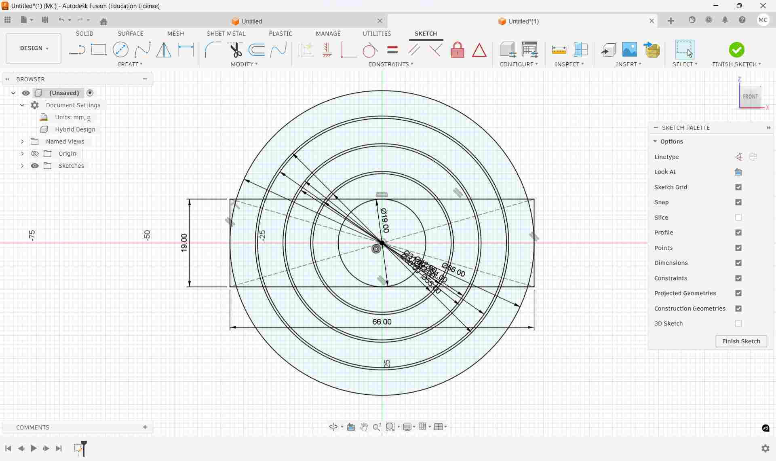Open the SHEET METAL tab

(226, 34)
